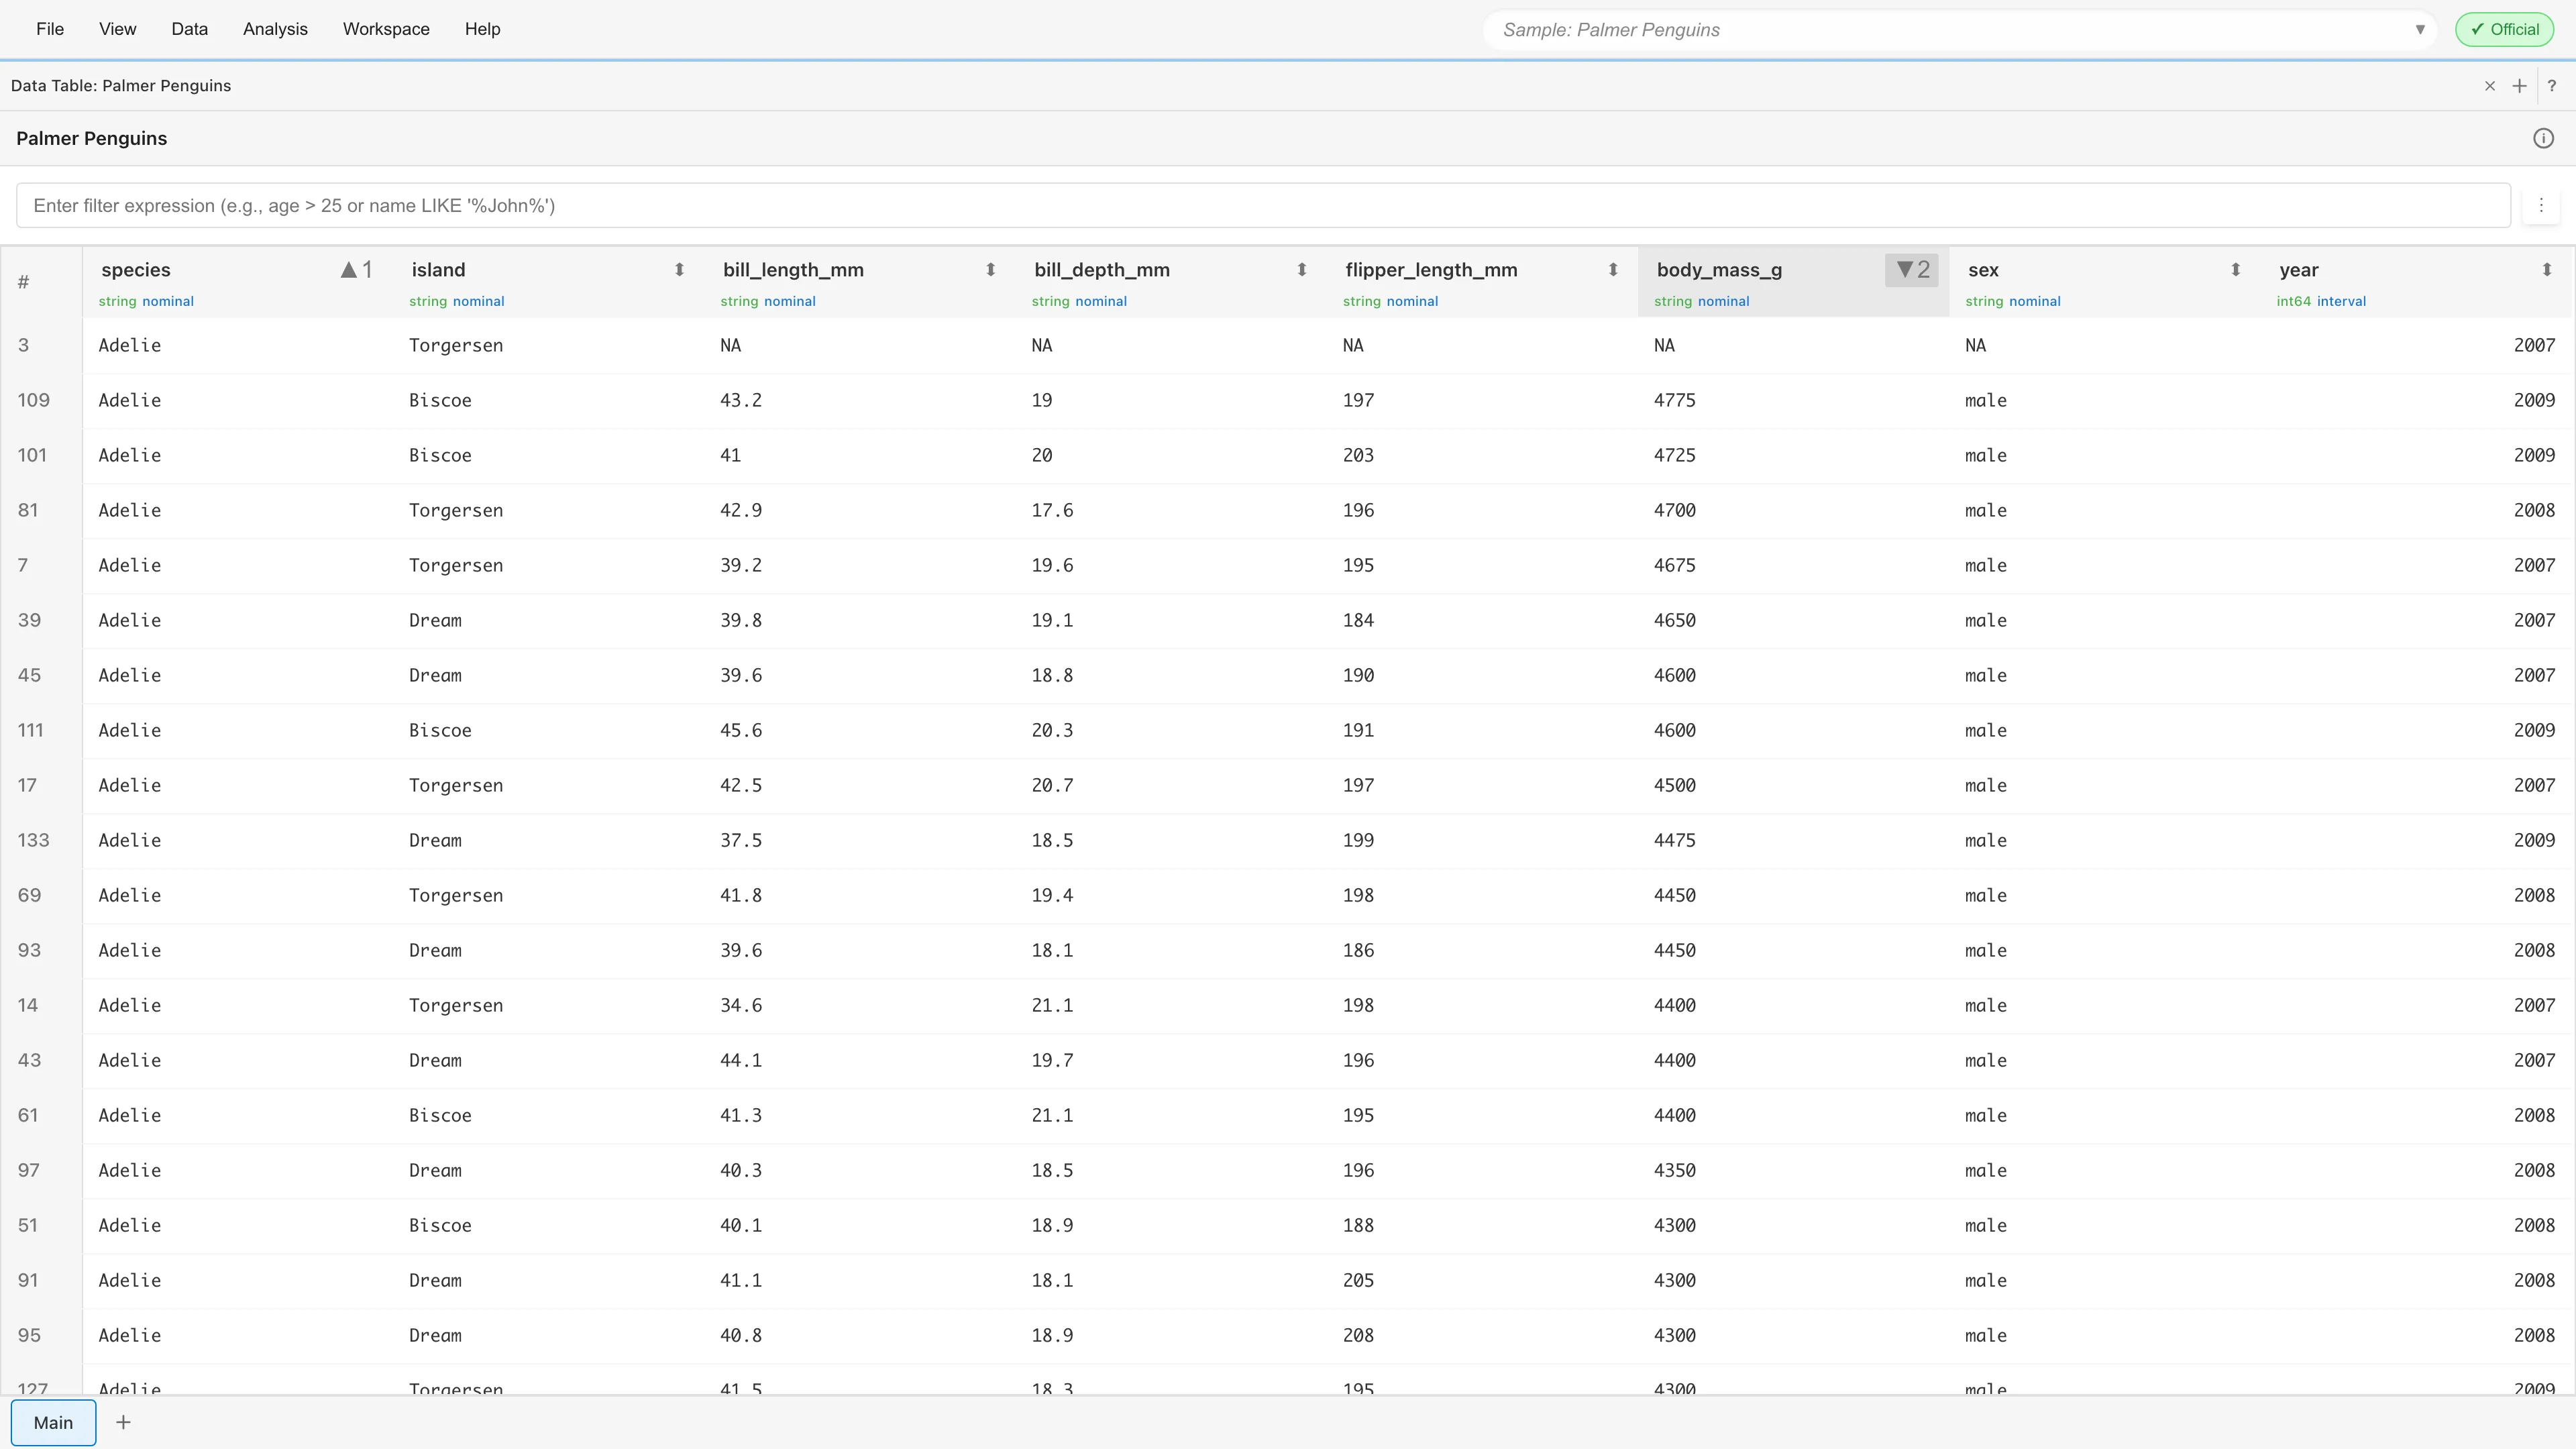The image size is (2576, 1449).
Task: Toggle ascending sort indicator on species column
Action: [356, 270]
